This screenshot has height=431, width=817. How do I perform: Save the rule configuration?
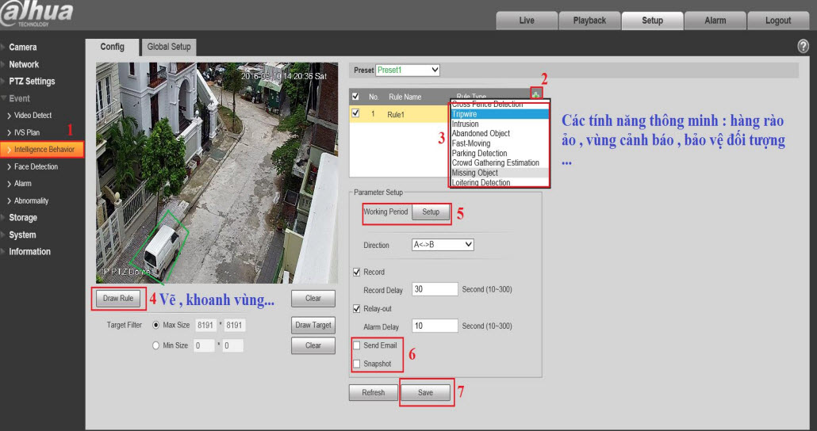pyautogui.click(x=426, y=393)
